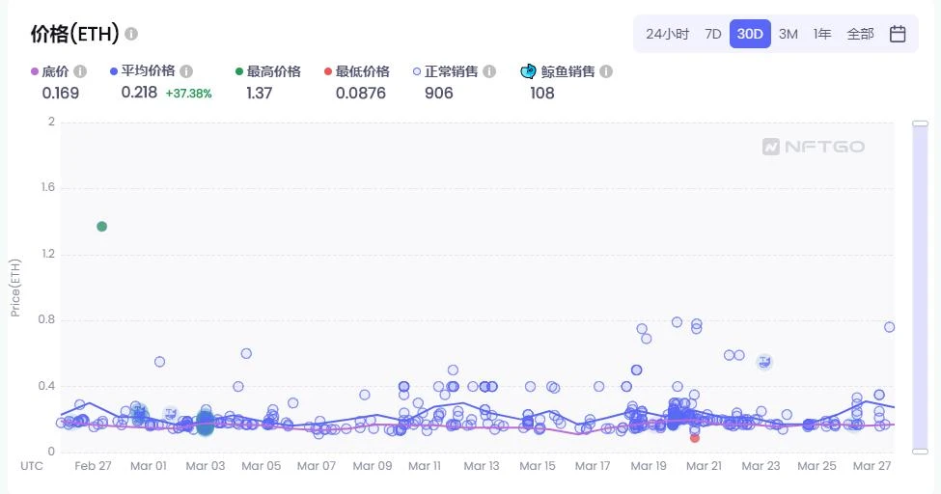Select the 3M time range tab

[788, 34]
